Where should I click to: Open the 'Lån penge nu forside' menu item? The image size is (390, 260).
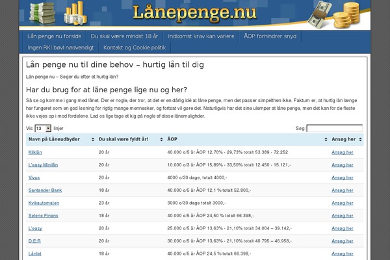click(54, 36)
